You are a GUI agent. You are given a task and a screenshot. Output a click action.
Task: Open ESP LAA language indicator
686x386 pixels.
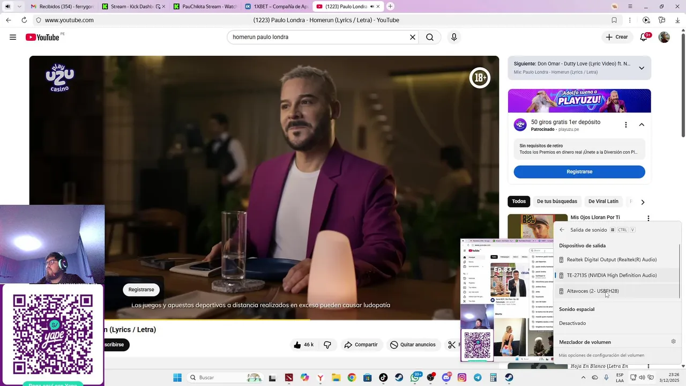point(620,377)
